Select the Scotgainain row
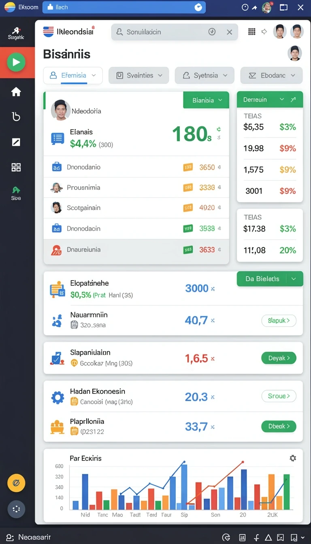Viewport: 311px width, 544px height. [136, 208]
